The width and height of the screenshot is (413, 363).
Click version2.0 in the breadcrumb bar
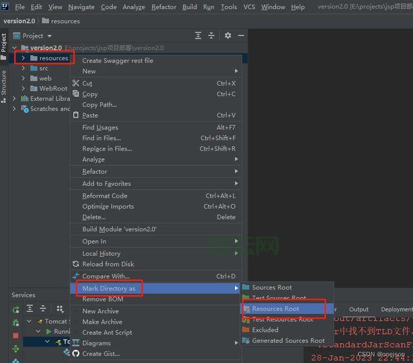(x=19, y=21)
